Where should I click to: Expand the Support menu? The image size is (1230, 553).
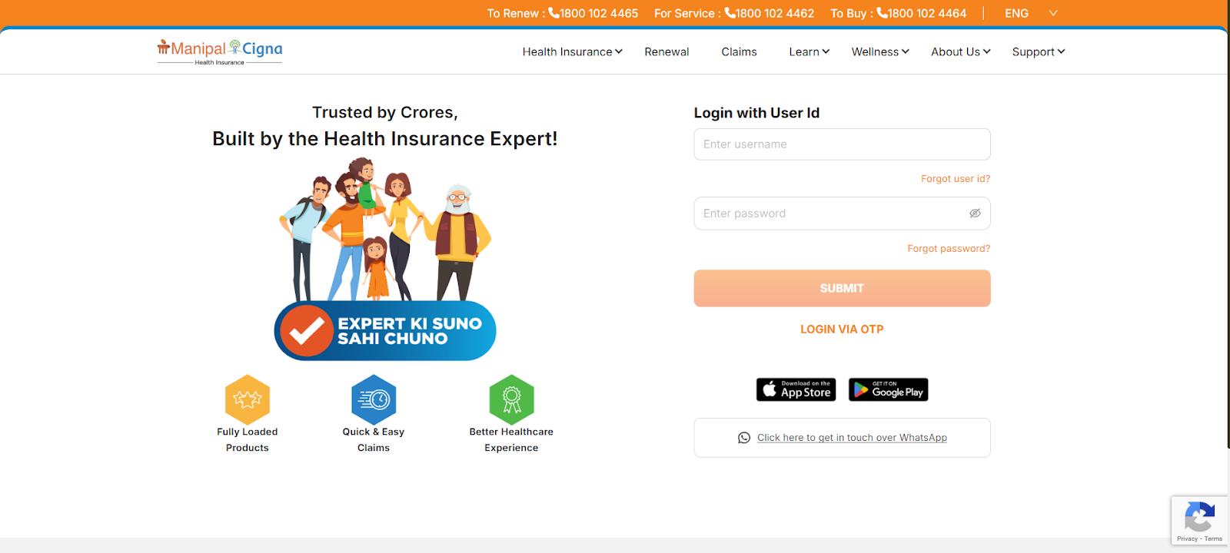pyautogui.click(x=1039, y=51)
